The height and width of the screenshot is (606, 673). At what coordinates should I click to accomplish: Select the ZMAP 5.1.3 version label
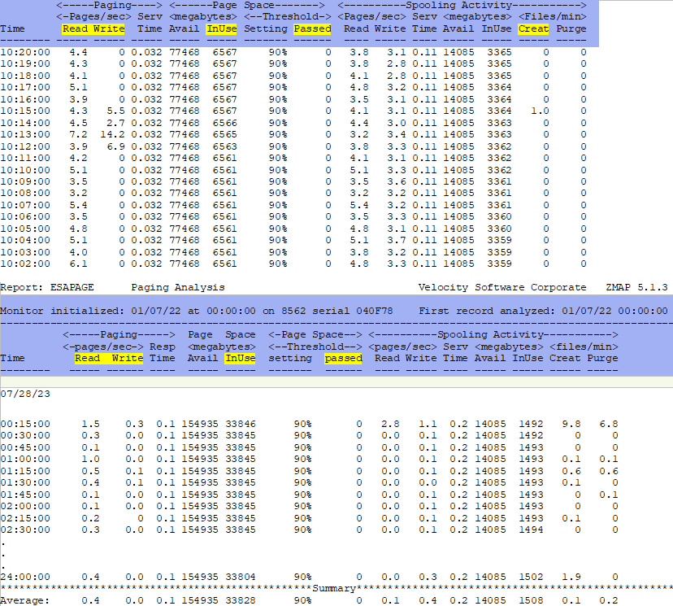tap(636, 287)
